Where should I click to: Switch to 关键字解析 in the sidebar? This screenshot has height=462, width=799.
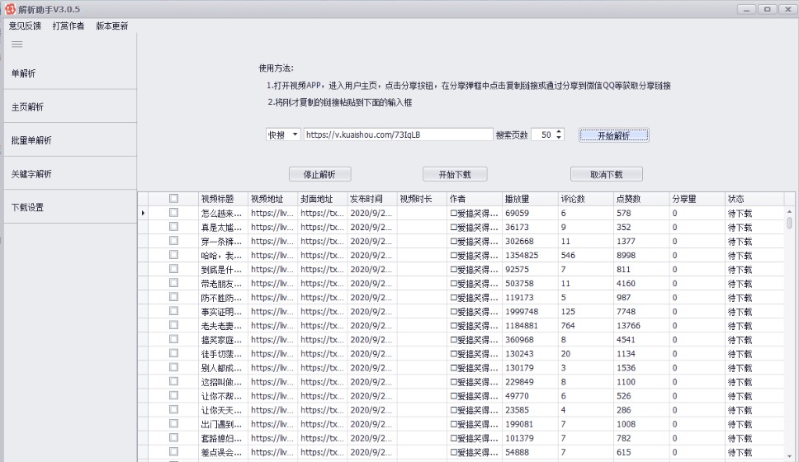click(x=70, y=174)
